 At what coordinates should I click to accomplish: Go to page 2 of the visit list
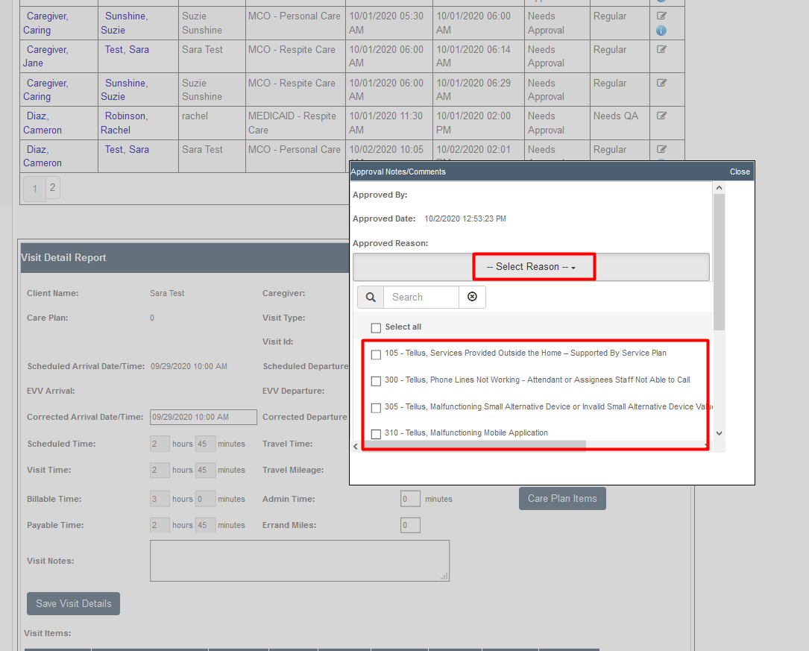point(52,187)
